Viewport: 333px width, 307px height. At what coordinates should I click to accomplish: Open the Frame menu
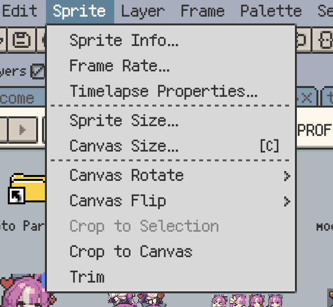pos(202,11)
